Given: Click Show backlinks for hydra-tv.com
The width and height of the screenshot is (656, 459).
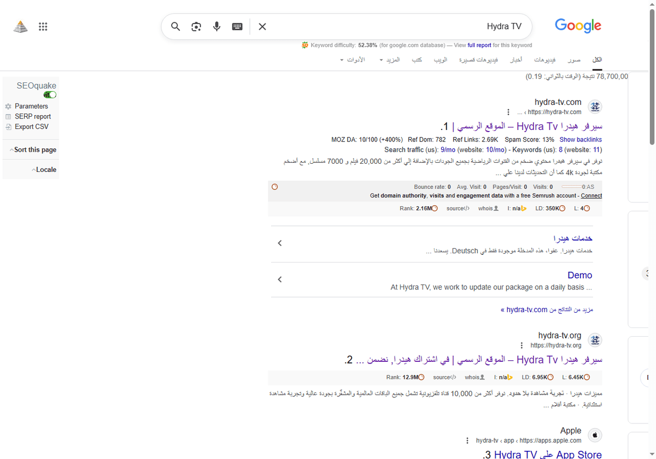Looking at the screenshot, I should pos(581,139).
